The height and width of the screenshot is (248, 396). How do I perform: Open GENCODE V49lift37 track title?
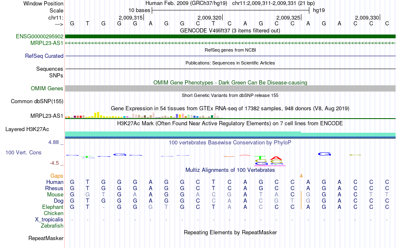tap(230, 31)
